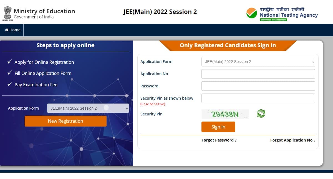Image resolution: width=333 pixels, height=179 pixels.
Task: Click inside the Password input field
Action: click(x=258, y=86)
